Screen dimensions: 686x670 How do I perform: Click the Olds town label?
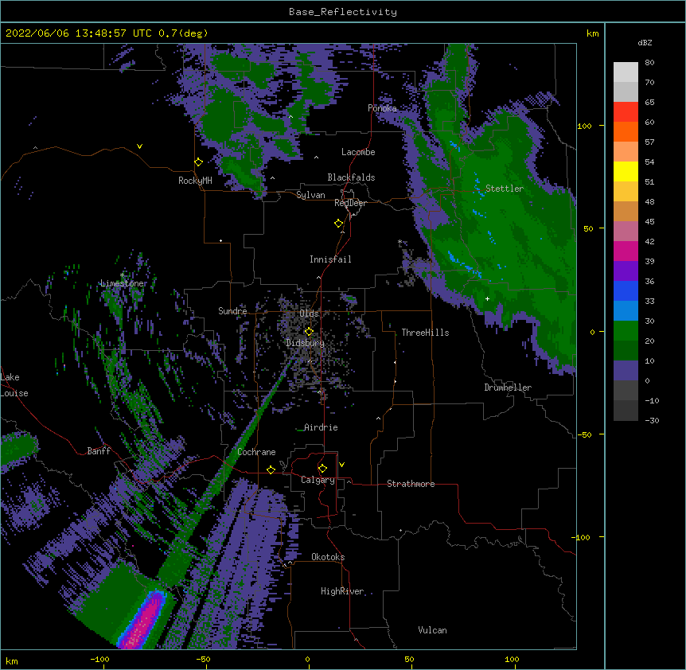(x=309, y=314)
